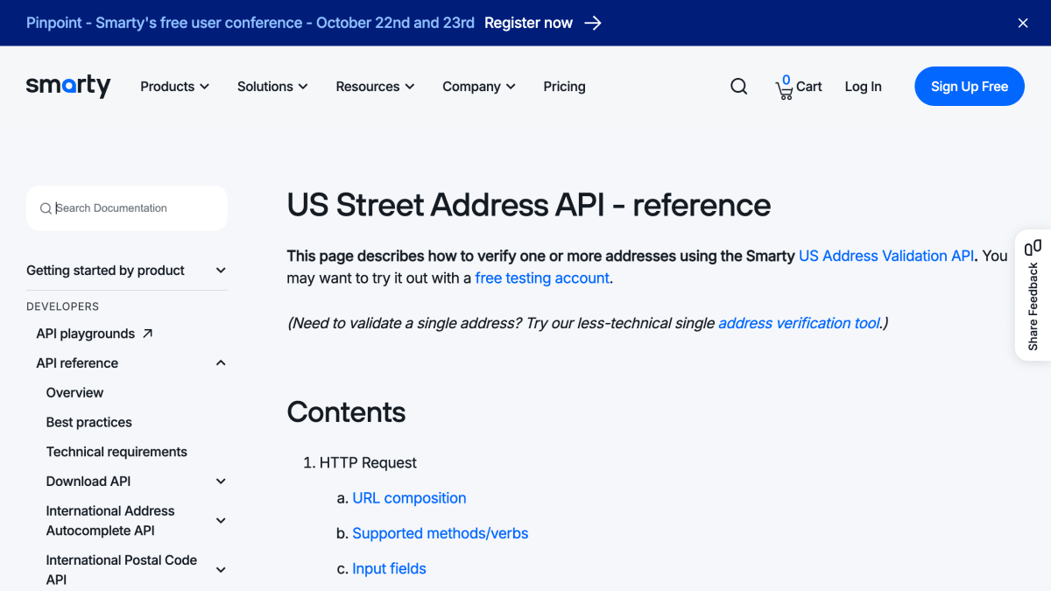Open API playgrounds in sidebar
This screenshot has height=591, width=1051.
point(86,334)
